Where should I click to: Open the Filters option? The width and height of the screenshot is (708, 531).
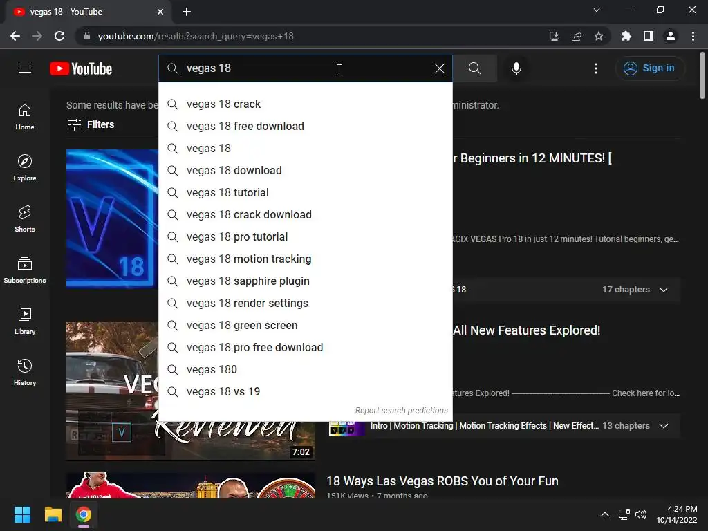coord(91,124)
